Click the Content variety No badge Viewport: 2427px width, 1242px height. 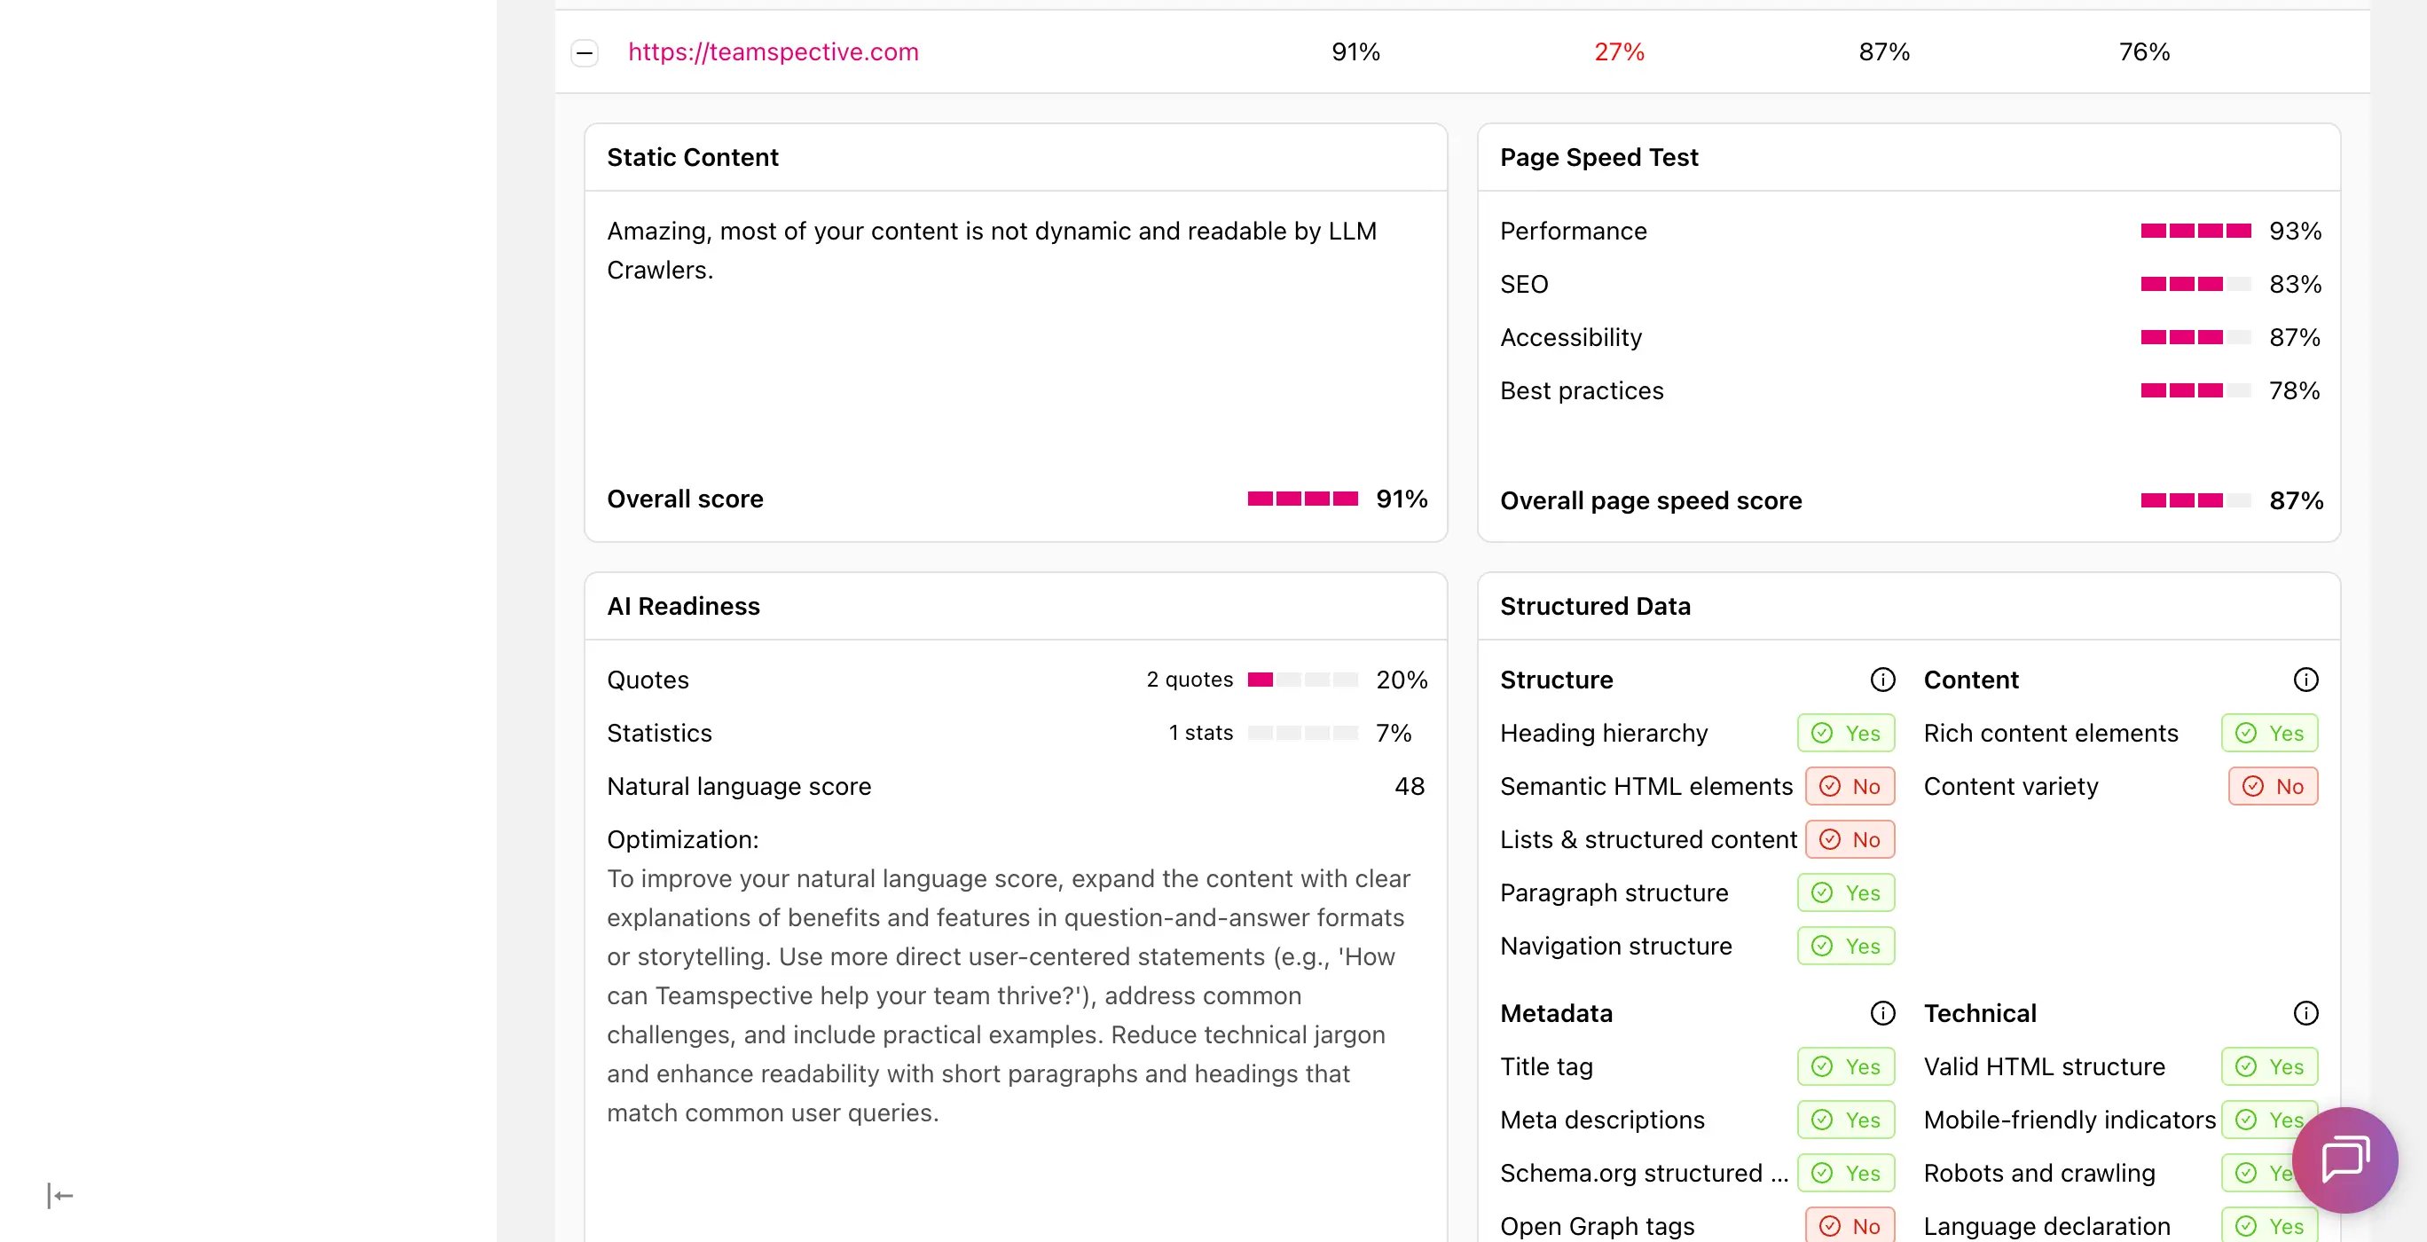2273,786
